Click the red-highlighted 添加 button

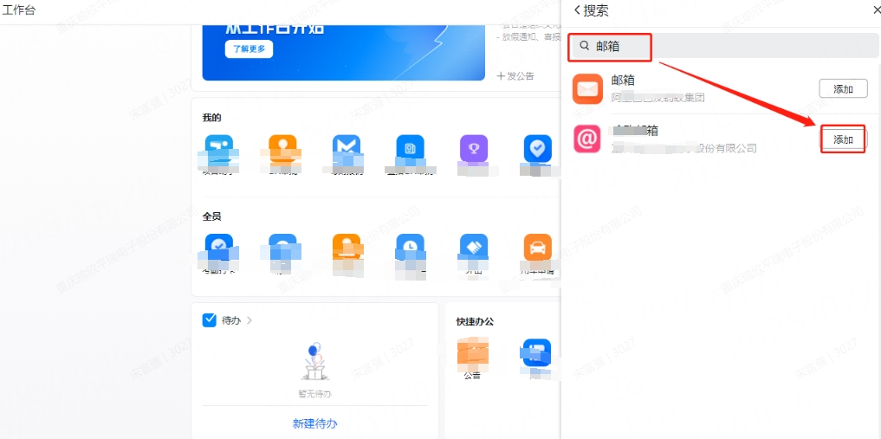(843, 139)
